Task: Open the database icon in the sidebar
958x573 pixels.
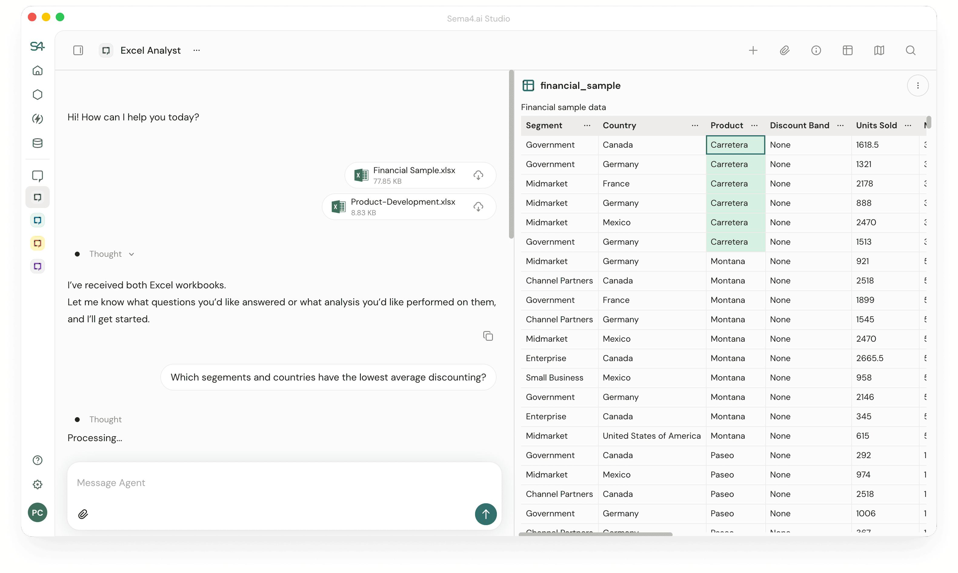Action: (x=38, y=143)
